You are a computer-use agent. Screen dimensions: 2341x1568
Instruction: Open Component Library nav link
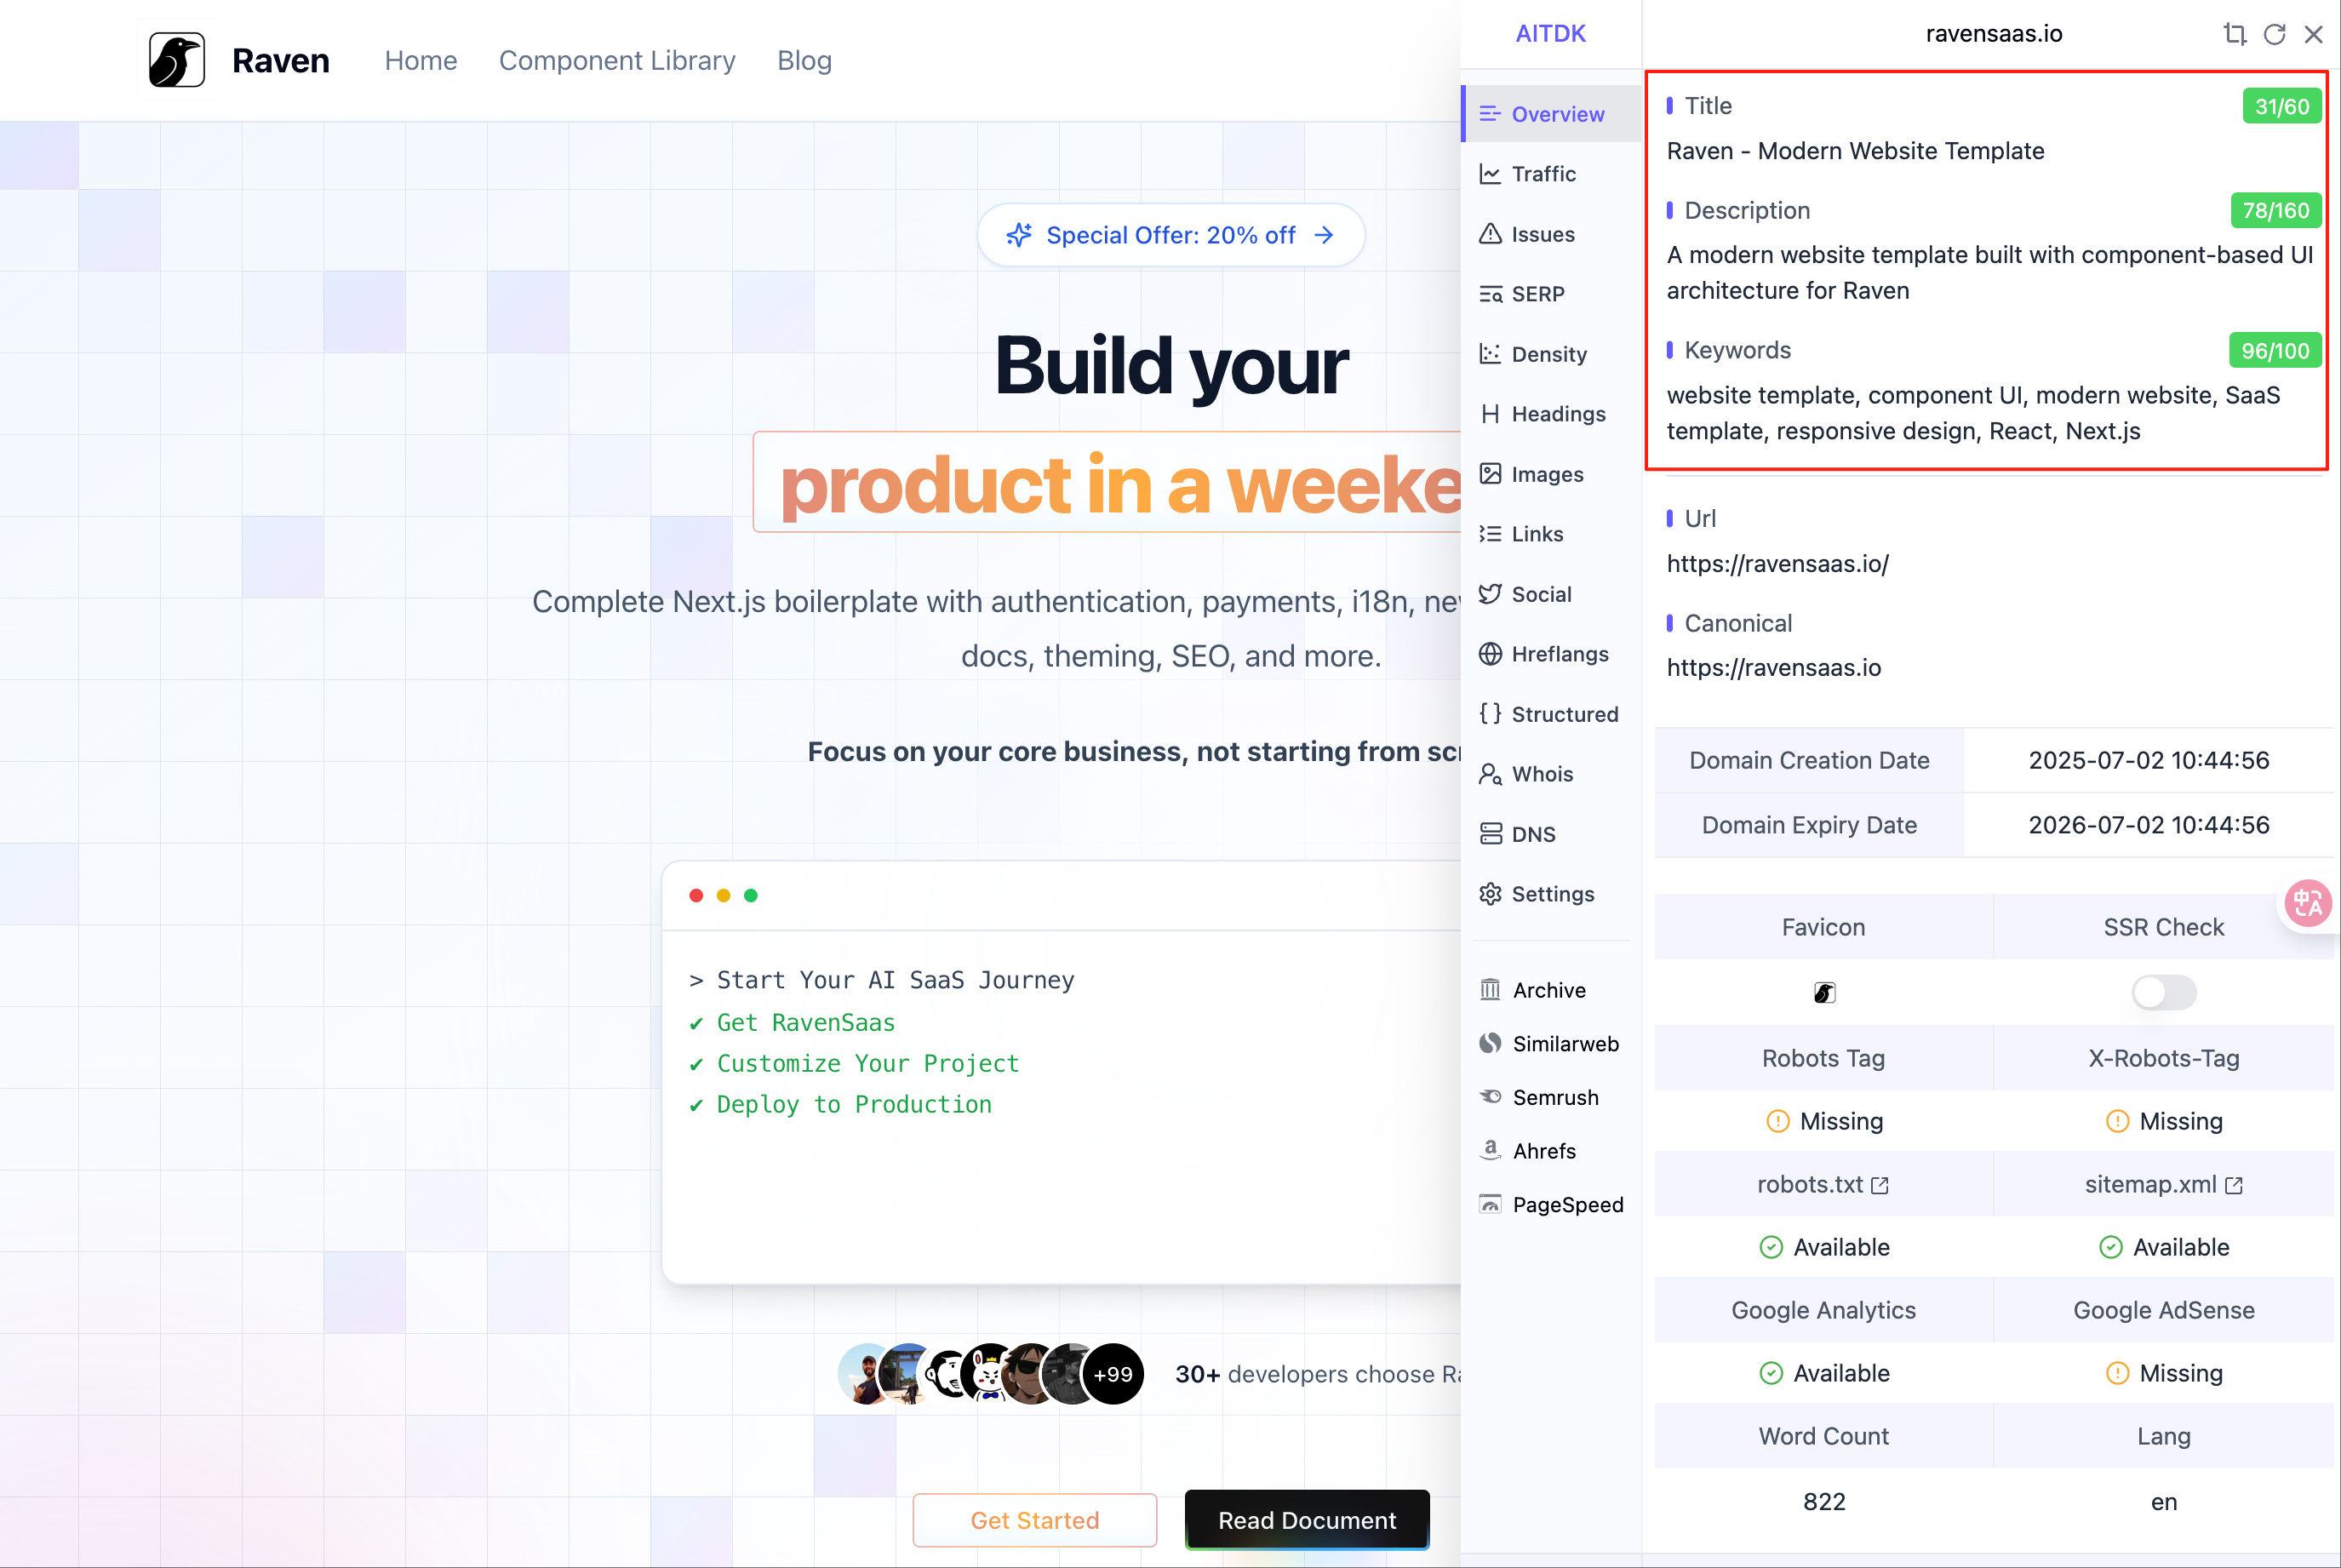pos(617,61)
